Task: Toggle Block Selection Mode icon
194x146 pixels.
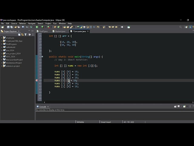Action: [x=91, y=27]
